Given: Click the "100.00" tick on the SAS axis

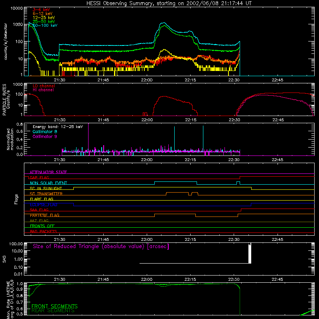Looking at the screenshot, I should [x=16, y=244].
